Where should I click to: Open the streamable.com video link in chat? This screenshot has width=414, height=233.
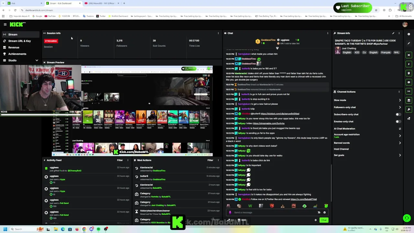268,124
